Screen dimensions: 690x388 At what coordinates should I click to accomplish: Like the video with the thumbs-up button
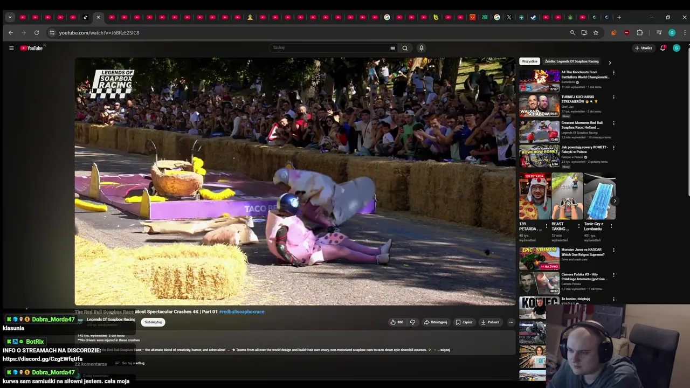pos(397,322)
